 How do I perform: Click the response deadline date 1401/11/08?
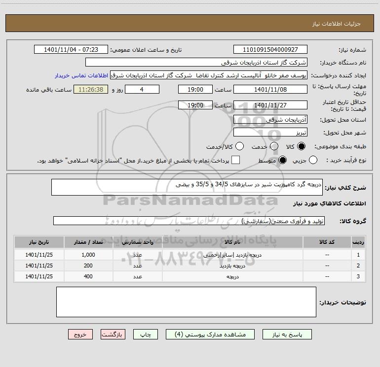270,90
